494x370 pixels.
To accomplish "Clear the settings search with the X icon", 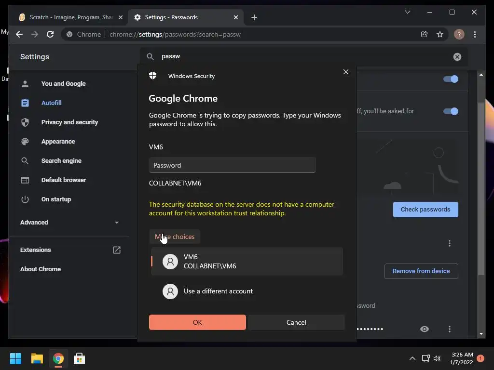I will [x=457, y=57].
